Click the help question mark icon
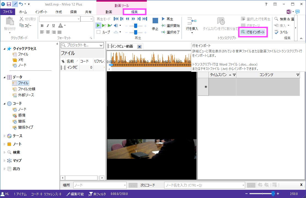306x198 pixels. [x=266, y=4]
